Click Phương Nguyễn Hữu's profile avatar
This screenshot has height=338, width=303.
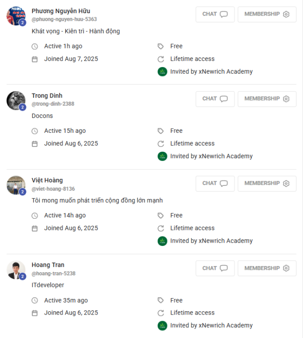15,16
